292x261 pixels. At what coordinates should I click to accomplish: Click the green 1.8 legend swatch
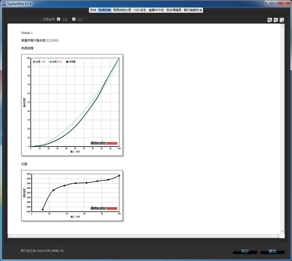pyautogui.click(x=34, y=62)
